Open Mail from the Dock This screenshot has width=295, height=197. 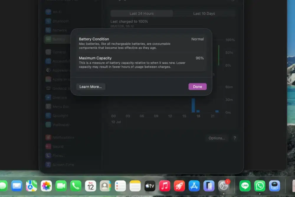coord(17,186)
